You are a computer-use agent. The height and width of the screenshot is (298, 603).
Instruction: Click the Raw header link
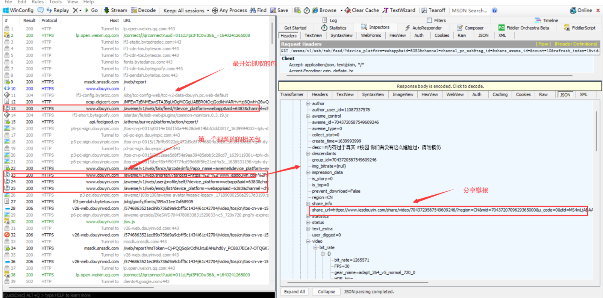(543, 44)
